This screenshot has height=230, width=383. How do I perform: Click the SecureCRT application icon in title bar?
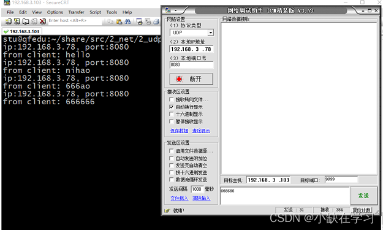(7, 2)
